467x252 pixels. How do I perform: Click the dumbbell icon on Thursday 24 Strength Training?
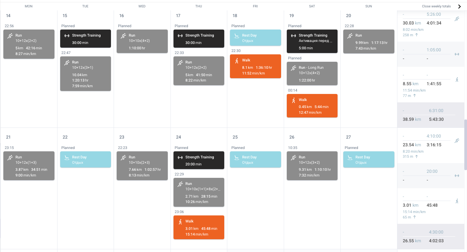(x=180, y=157)
